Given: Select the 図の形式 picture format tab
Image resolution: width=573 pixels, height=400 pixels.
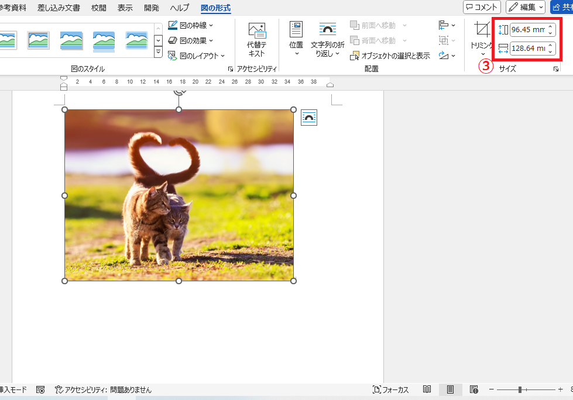Looking at the screenshot, I should click(215, 8).
